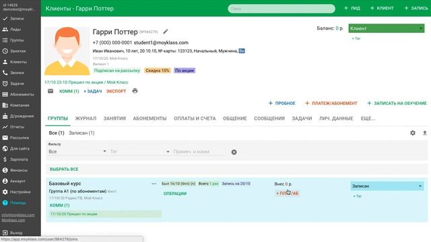The width and height of the screenshot is (431, 242).
Task: Expand the Клиент status dropdown
Action: tap(386, 28)
